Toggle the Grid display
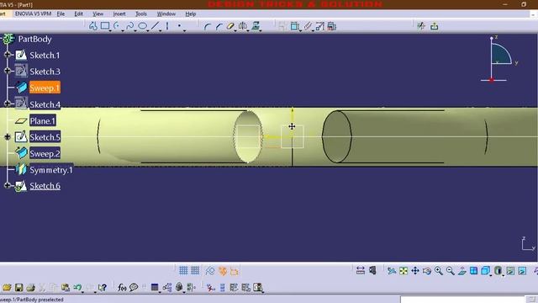 coord(183,271)
